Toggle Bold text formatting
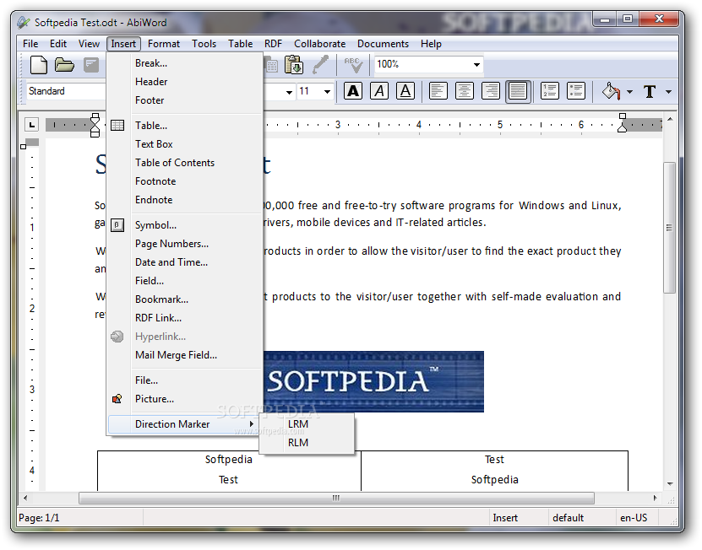702x550 pixels. coord(353,91)
